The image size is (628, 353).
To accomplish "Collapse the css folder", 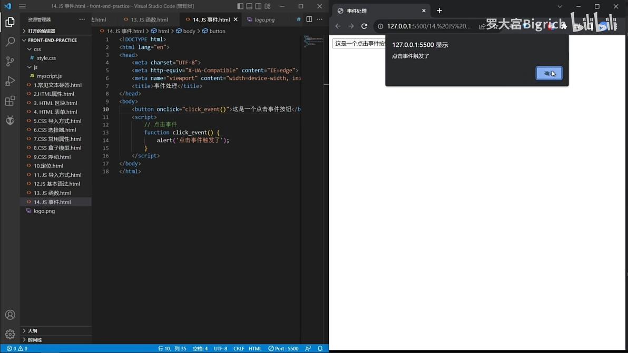I will pyautogui.click(x=37, y=49).
